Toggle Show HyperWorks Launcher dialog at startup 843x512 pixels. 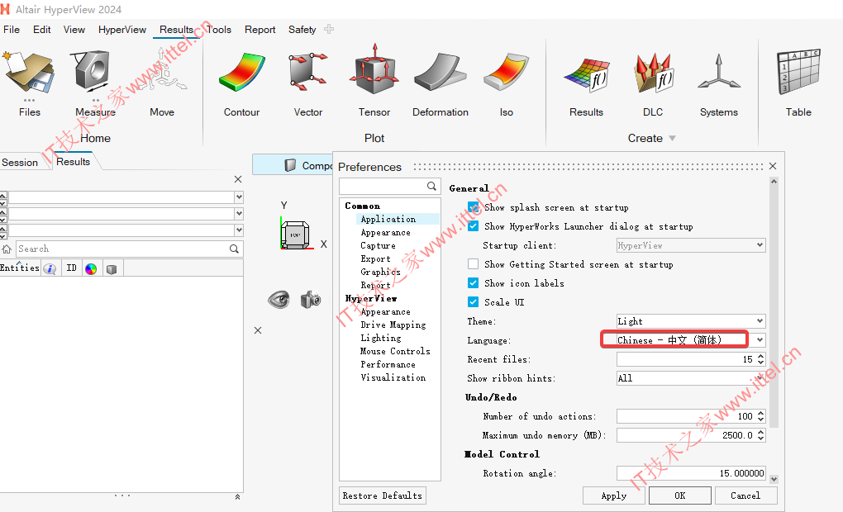[473, 226]
